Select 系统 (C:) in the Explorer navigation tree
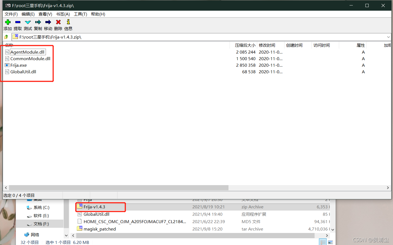 click(42, 207)
